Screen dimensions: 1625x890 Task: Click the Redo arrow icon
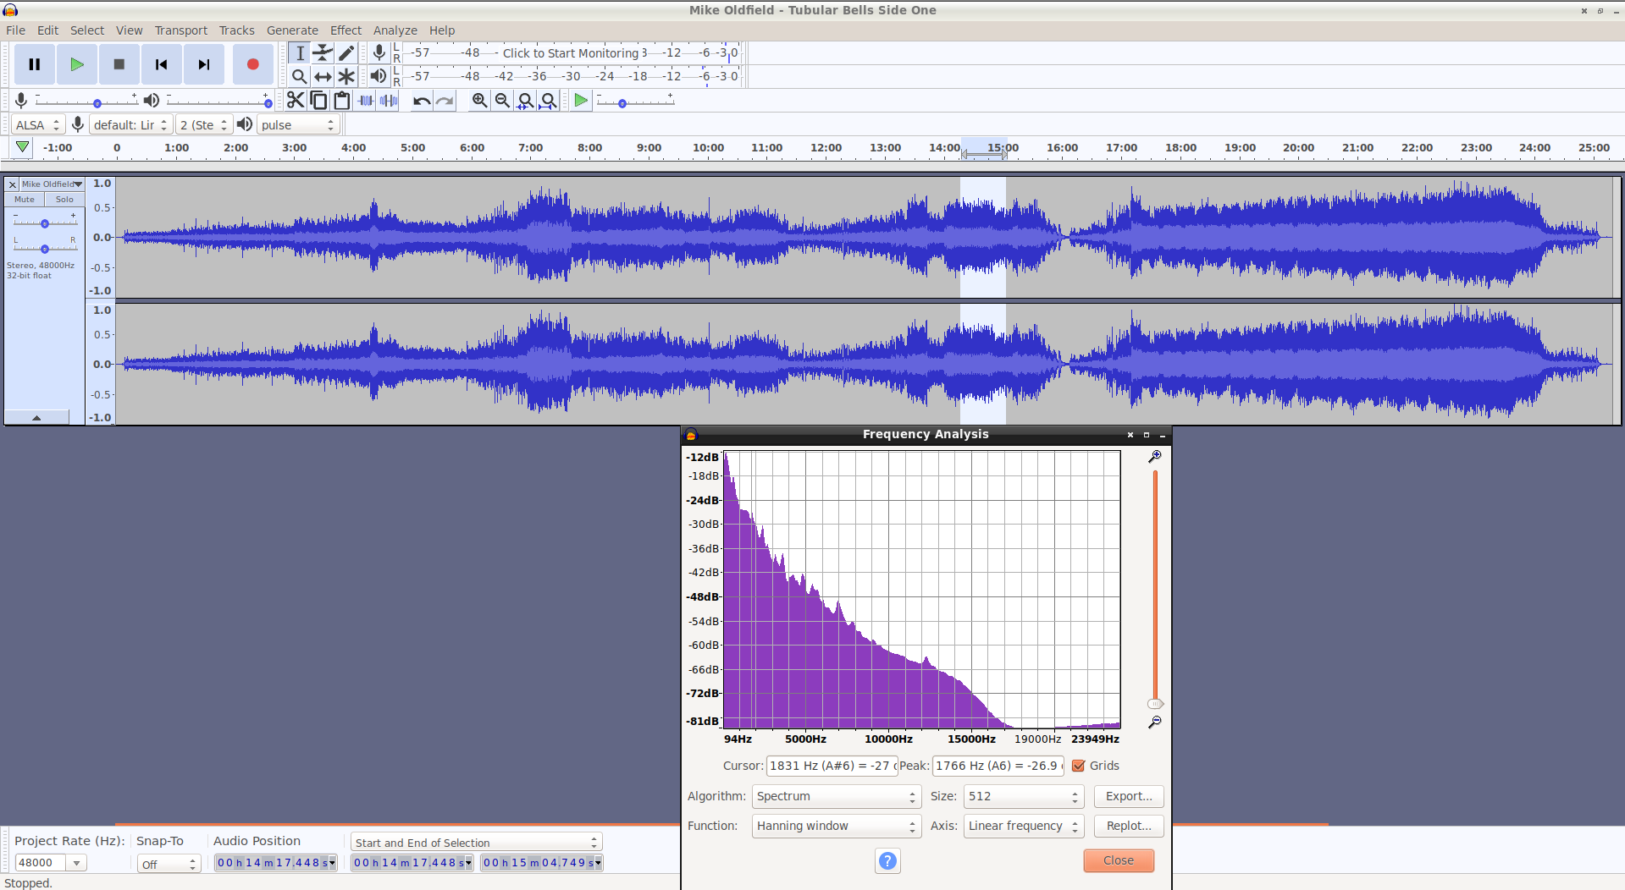coord(445,101)
